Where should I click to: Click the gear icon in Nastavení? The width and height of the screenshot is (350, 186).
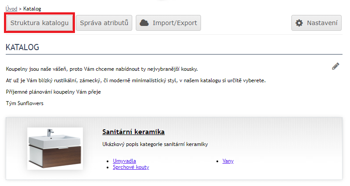pos(299,23)
